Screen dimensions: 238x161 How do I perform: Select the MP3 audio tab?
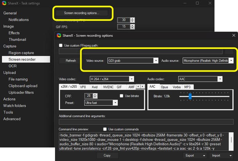[x=187, y=87]
